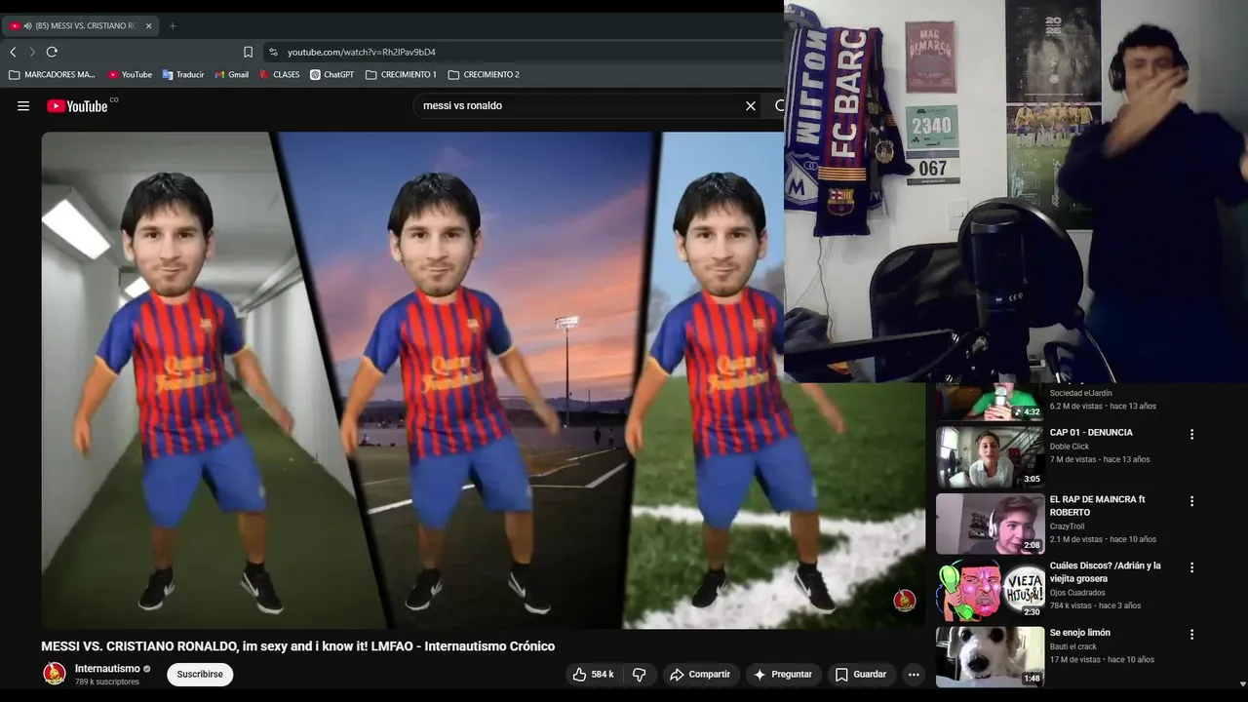1248x702 pixels.
Task: Open CAP 01 - DENUNCIA thumbnail
Action: click(990, 456)
